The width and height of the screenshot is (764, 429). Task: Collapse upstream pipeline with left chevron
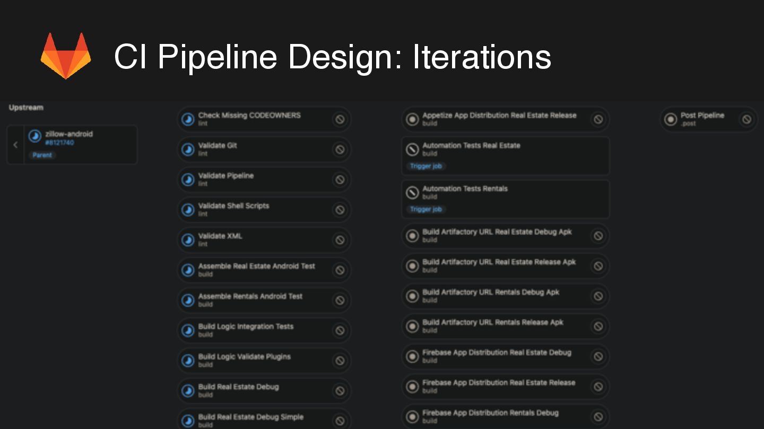coord(15,145)
